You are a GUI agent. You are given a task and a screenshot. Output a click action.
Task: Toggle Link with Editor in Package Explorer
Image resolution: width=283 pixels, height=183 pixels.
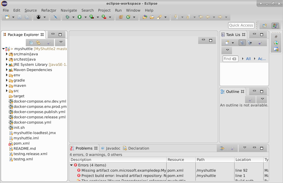38,43
